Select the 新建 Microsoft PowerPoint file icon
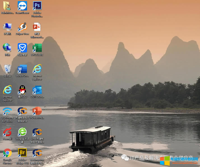Screen dimensions: 200x167 37,27
